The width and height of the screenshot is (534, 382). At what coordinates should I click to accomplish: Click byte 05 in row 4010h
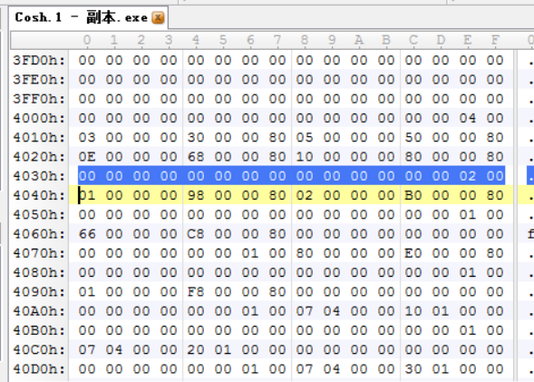tap(305, 138)
